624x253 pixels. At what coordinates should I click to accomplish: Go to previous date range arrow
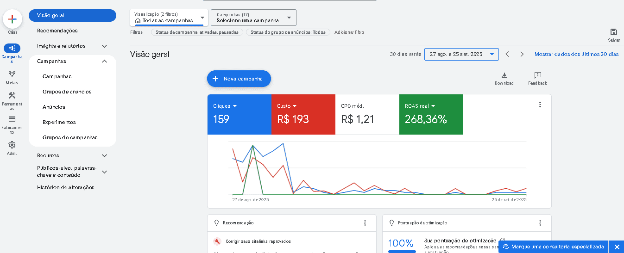tap(507, 54)
